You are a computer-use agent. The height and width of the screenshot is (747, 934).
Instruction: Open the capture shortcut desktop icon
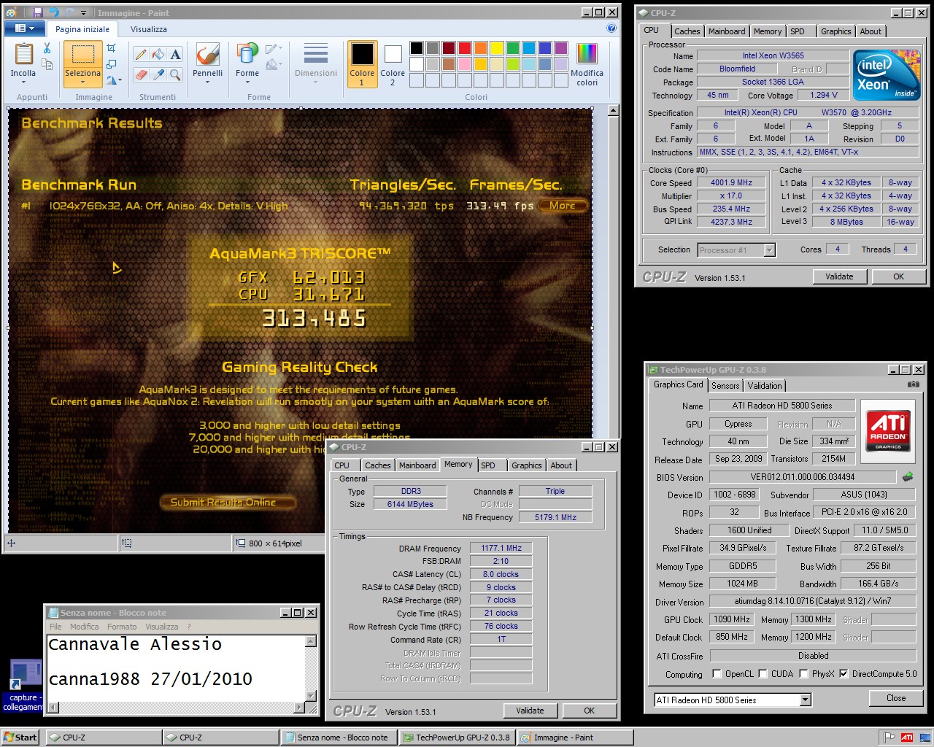(x=24, y=684)
